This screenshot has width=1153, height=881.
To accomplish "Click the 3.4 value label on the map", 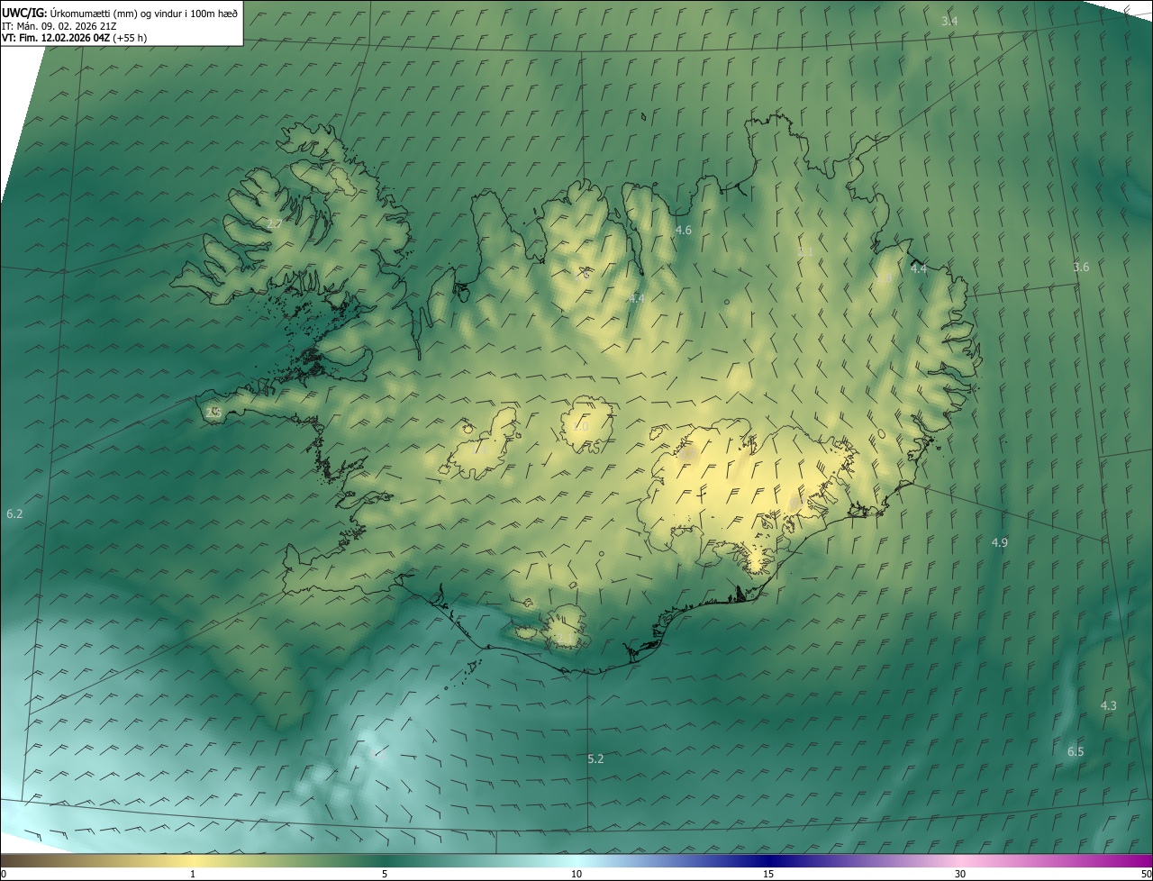I will point(949,21).
